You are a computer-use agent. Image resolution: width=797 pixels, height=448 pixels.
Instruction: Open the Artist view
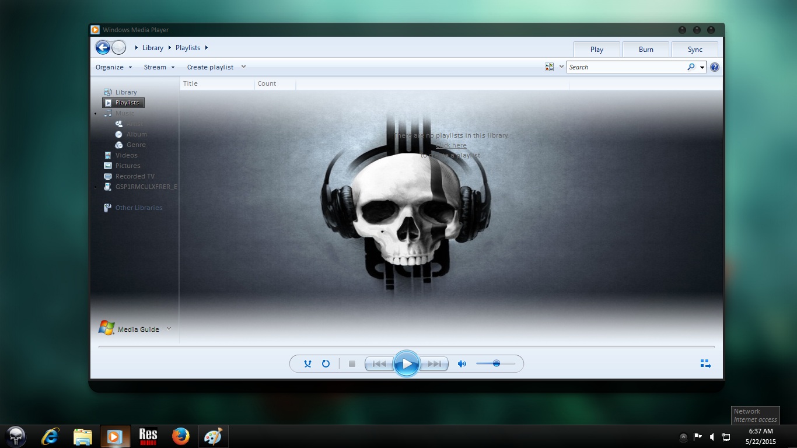click(x=134, y=124)
